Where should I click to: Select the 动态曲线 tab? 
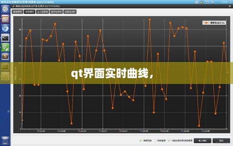pyautogui.click(x=29, y=12)
